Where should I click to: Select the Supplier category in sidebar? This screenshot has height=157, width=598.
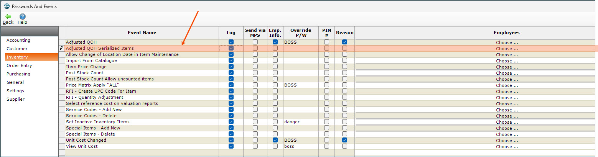pyautogui.click(x=15, y=99)
